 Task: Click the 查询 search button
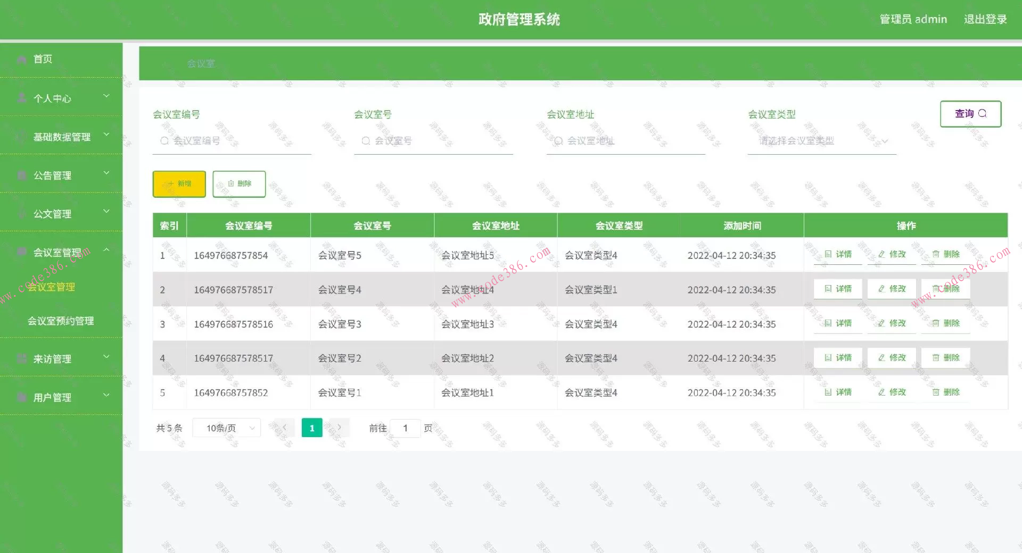pos(970,114)
